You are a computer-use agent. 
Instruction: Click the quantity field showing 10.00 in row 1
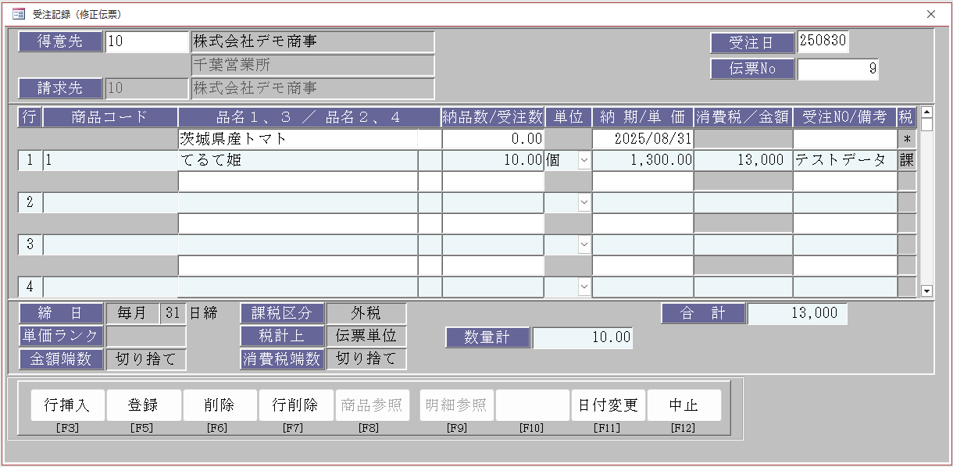tap(493, 160)
